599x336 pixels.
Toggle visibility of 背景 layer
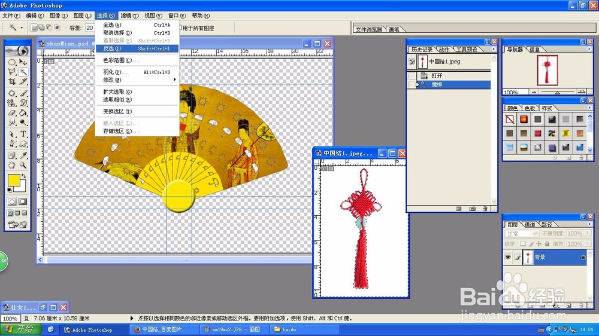pos(508,258)
